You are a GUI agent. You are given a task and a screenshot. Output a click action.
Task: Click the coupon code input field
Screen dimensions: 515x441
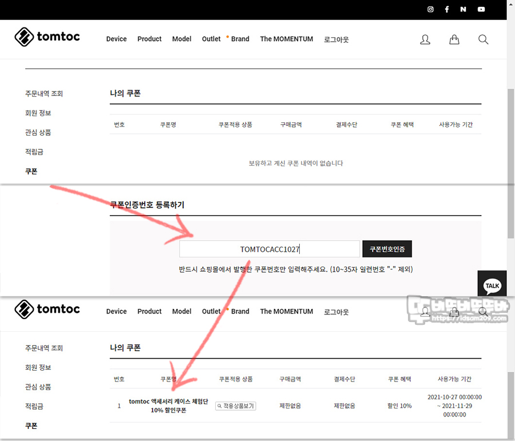pos(270,249)
